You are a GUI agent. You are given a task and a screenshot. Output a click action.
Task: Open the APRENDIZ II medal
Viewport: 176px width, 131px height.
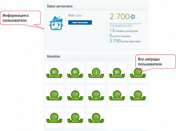(54, 95)
